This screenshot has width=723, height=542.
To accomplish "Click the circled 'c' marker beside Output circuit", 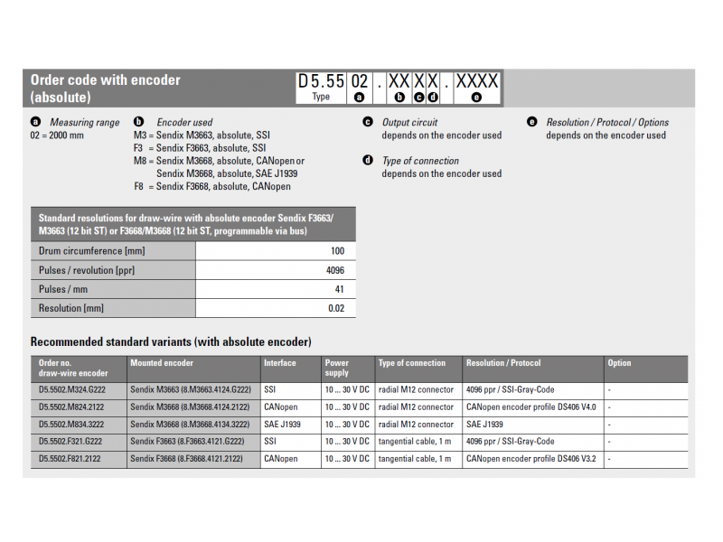I will pyautogui.click(x=368, y=122).
